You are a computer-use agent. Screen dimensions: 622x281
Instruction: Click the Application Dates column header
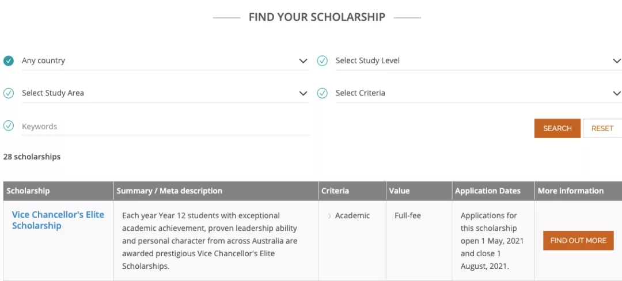point(487,191)
